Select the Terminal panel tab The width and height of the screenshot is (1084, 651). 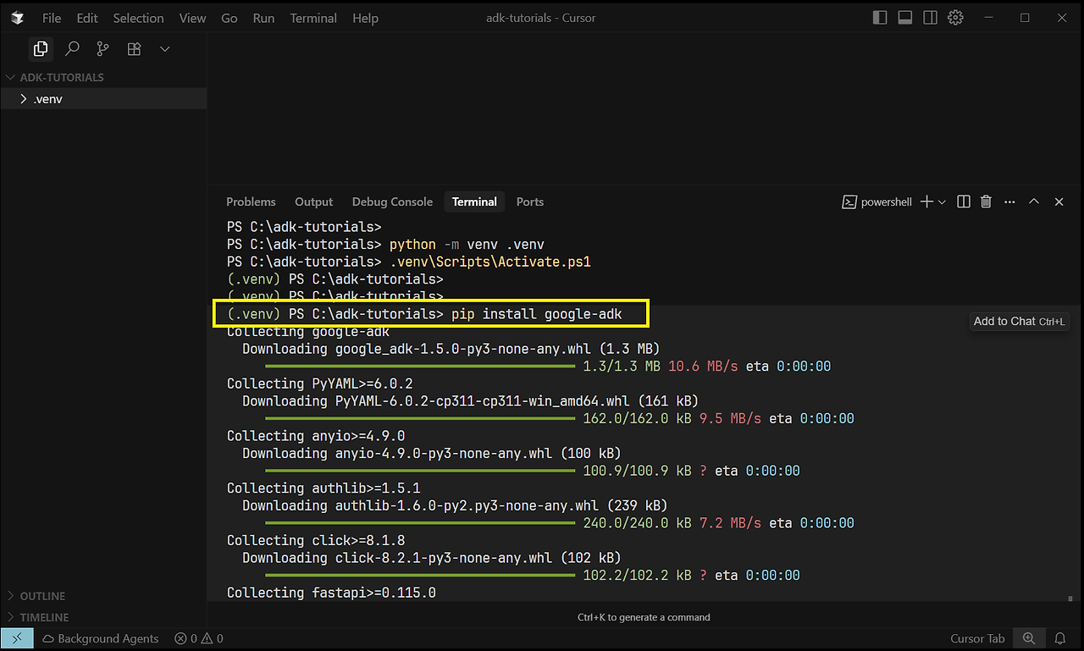(x=474, y=201)
